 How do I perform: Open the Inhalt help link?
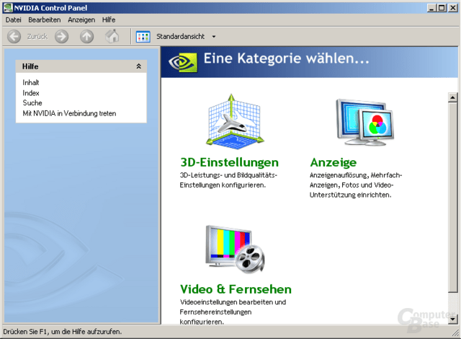click(31, 82)
